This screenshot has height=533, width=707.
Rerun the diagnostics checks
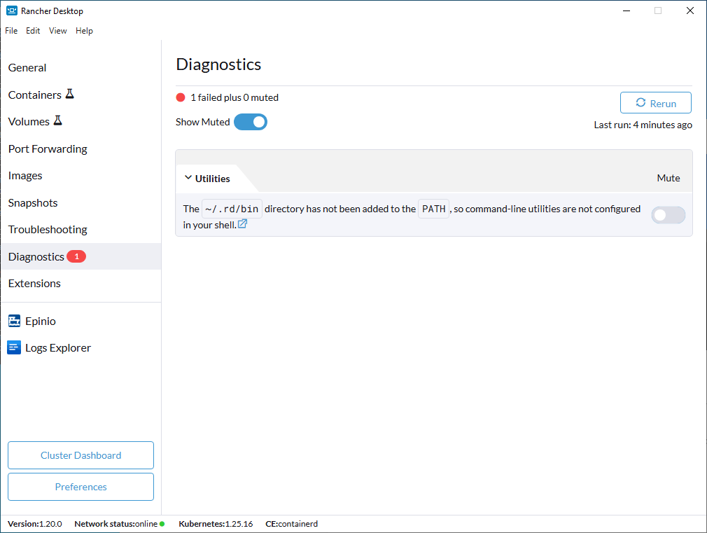click(655, 103)
